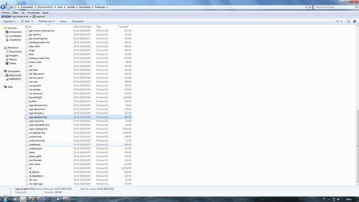Screen dimensions: 359x202
Task: Click the Back navigation arrow
Action: [3, 7]
